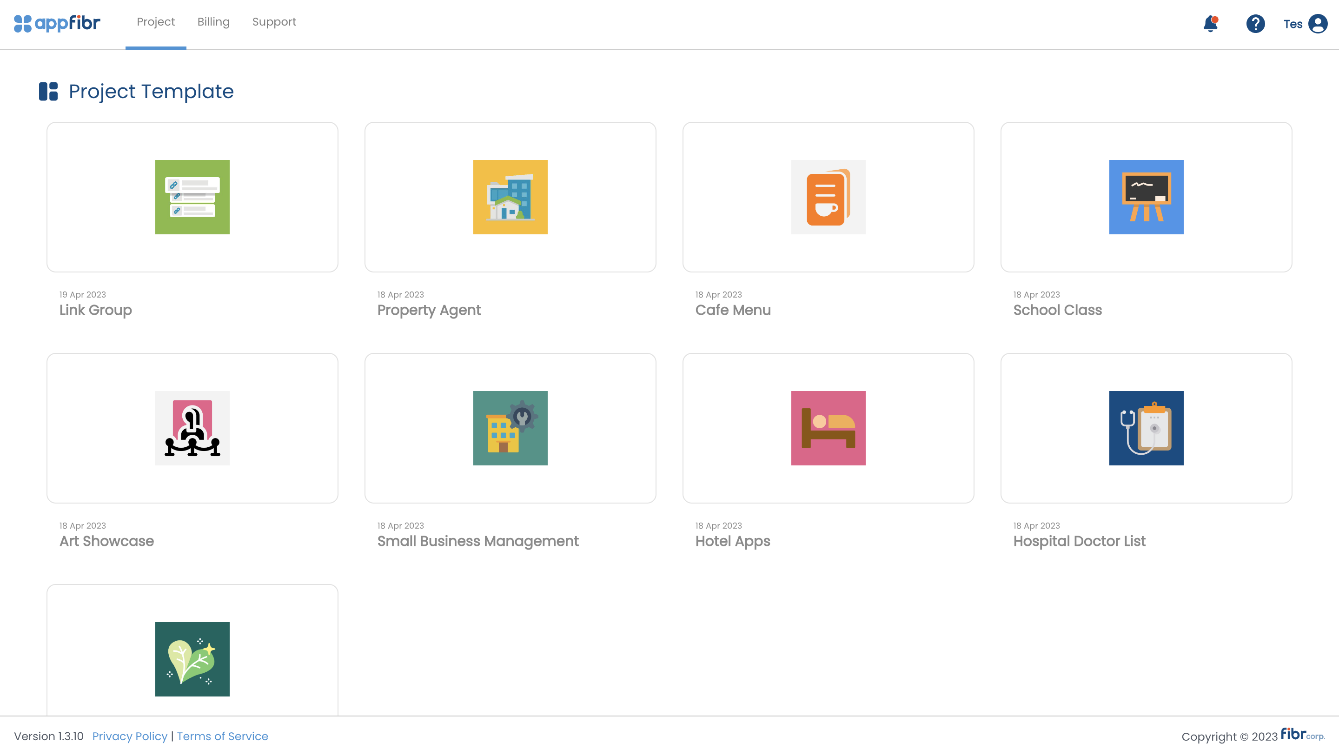Go to the Support tab
1339x756 pixels.
(x=274, y=22)
